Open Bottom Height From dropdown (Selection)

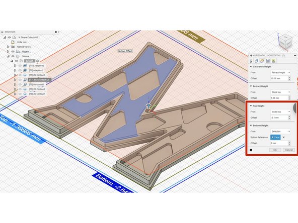[x=280, y=131]
